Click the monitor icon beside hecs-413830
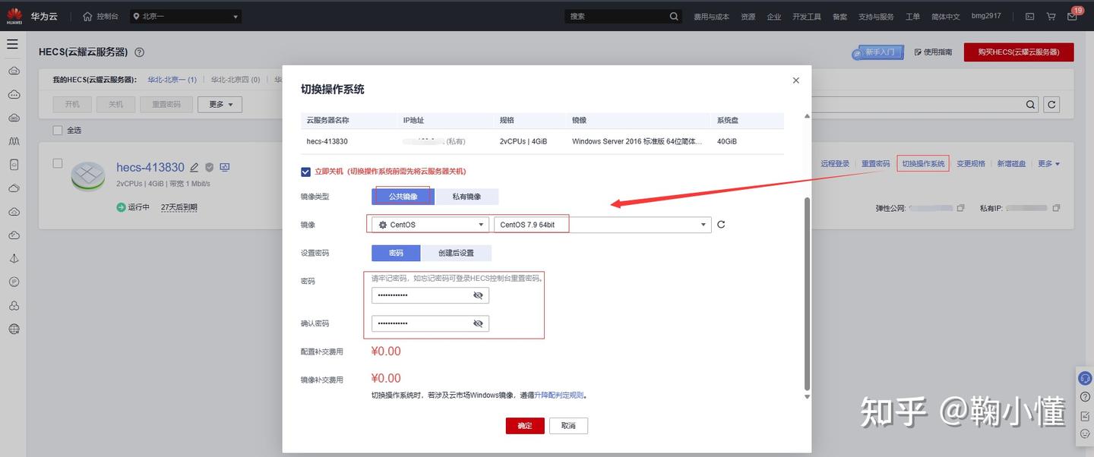The height and width of the screenshot is (457, 1094). [x=224, y=167]
